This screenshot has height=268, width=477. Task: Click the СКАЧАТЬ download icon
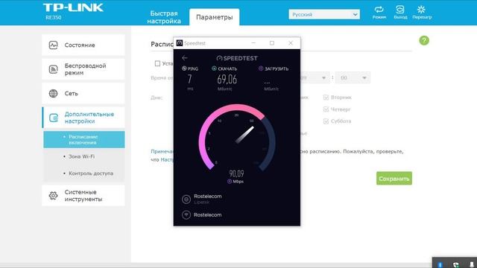click(214, 68)
